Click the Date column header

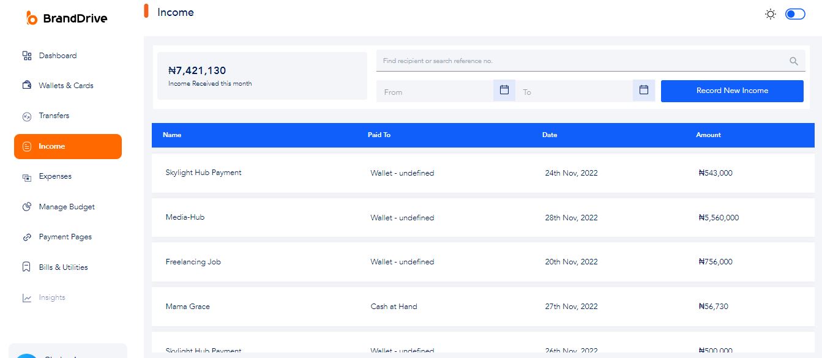click(550, 135)
